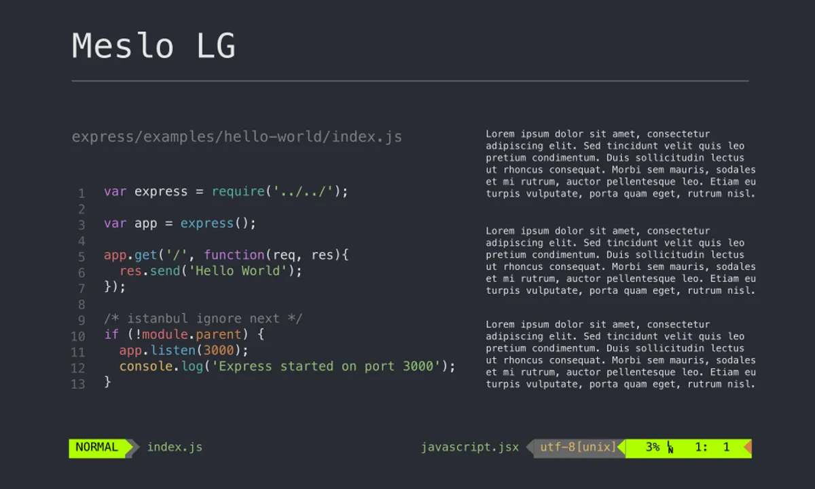The image size is (815, 489).
Task: Click line number 13 in the gutter
Action: 78,385
